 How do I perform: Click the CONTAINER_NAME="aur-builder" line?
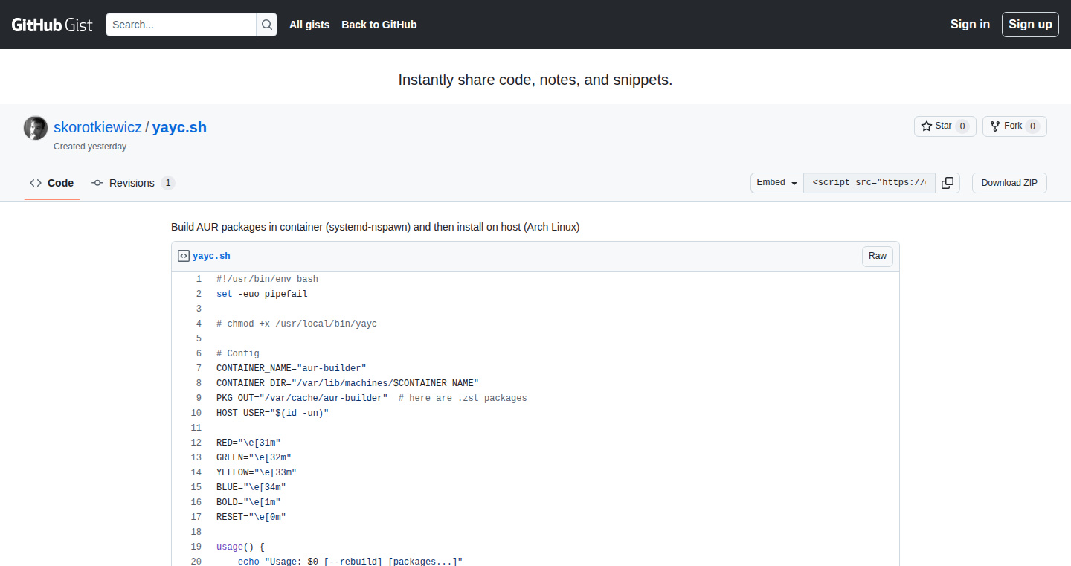coord(292,368)
